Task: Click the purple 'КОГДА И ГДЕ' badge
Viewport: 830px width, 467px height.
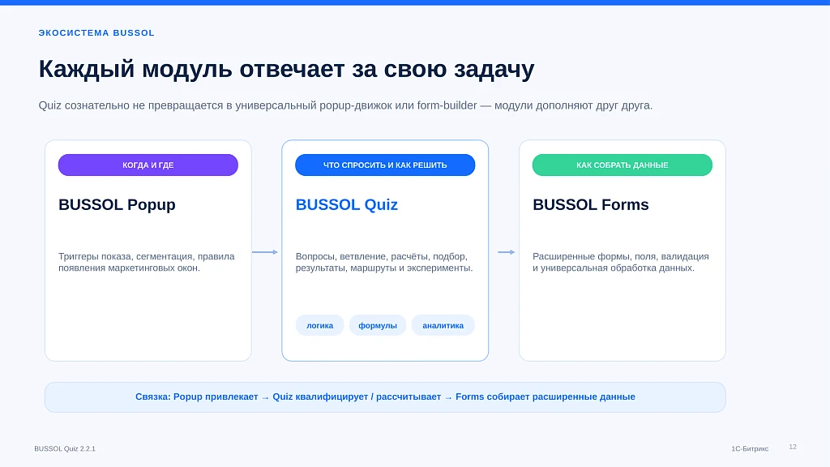Action: [x=148, y=165]
